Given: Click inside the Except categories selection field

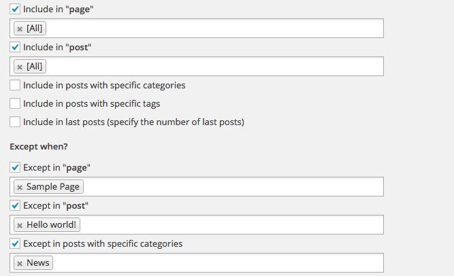Looking at the screenshot, I should coord(218,263).
